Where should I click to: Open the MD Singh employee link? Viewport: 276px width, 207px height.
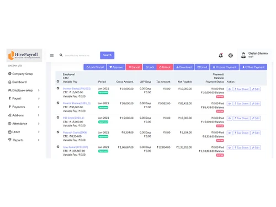pyautogui.click(x=73, y=118)
